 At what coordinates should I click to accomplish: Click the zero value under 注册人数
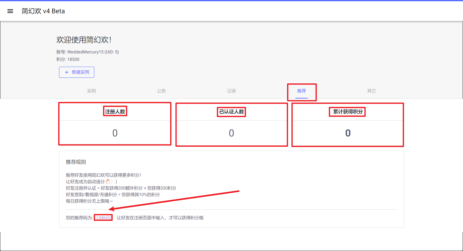coord(115,133)
